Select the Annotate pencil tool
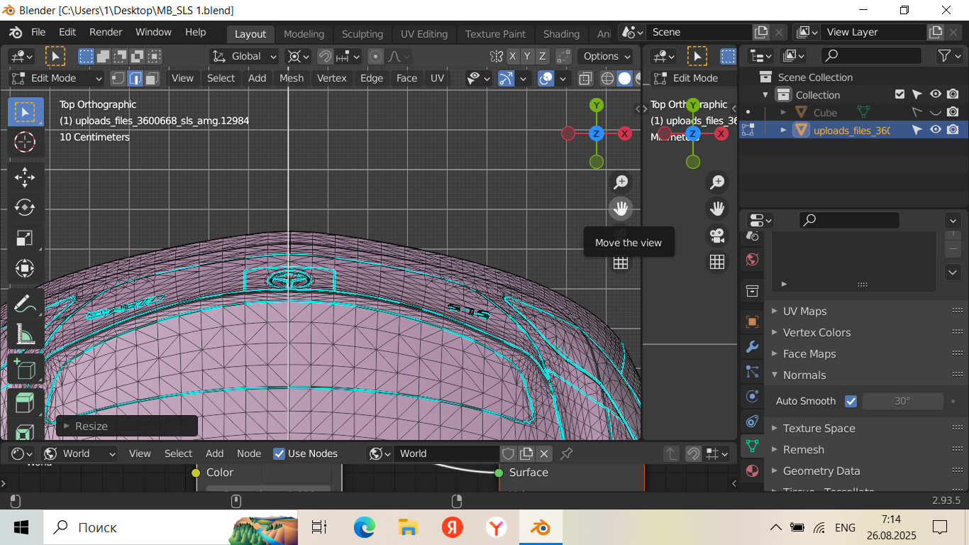This screenshot has height=545, width=969. [x=25, y=304]
